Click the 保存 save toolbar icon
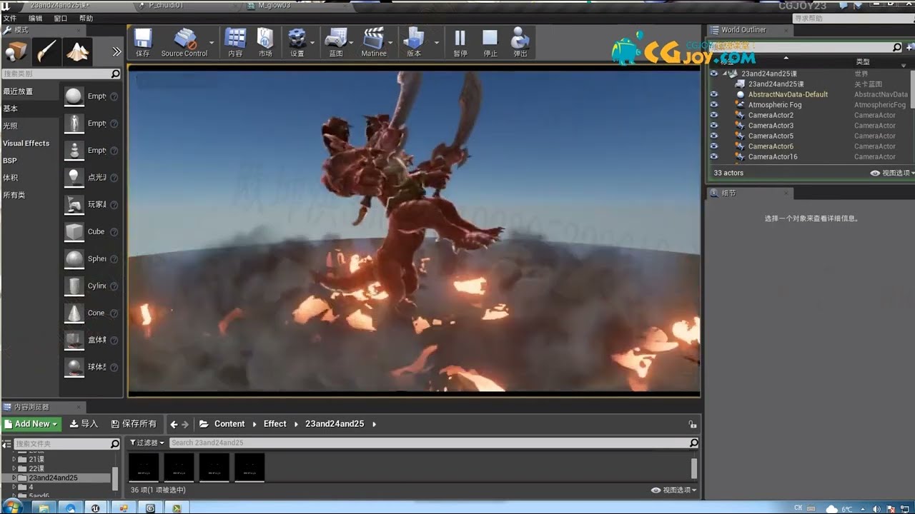 [143, 43]
